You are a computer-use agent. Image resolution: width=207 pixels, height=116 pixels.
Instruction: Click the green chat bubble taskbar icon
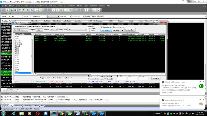click(x=70, y=113)
